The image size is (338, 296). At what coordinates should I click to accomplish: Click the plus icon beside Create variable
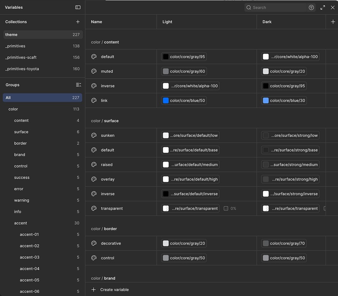point(94,290)
